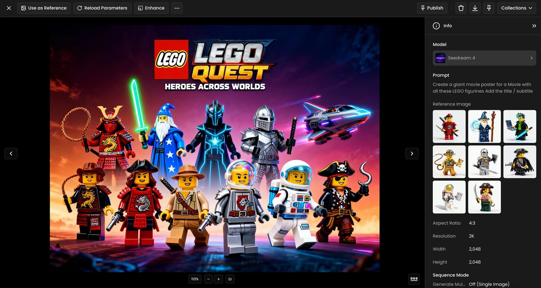Click Off (Single Image) value
Image resolution: width=541 pixels, height=288 pixels.
coord(489,284)
